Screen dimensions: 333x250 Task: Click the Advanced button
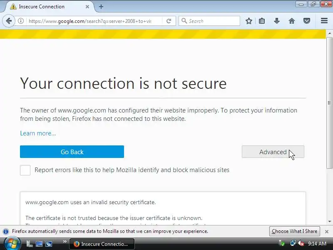pyautogui.click(x=273, y=152)
